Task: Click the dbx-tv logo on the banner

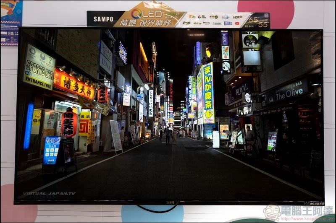Action: pos(197,23)
